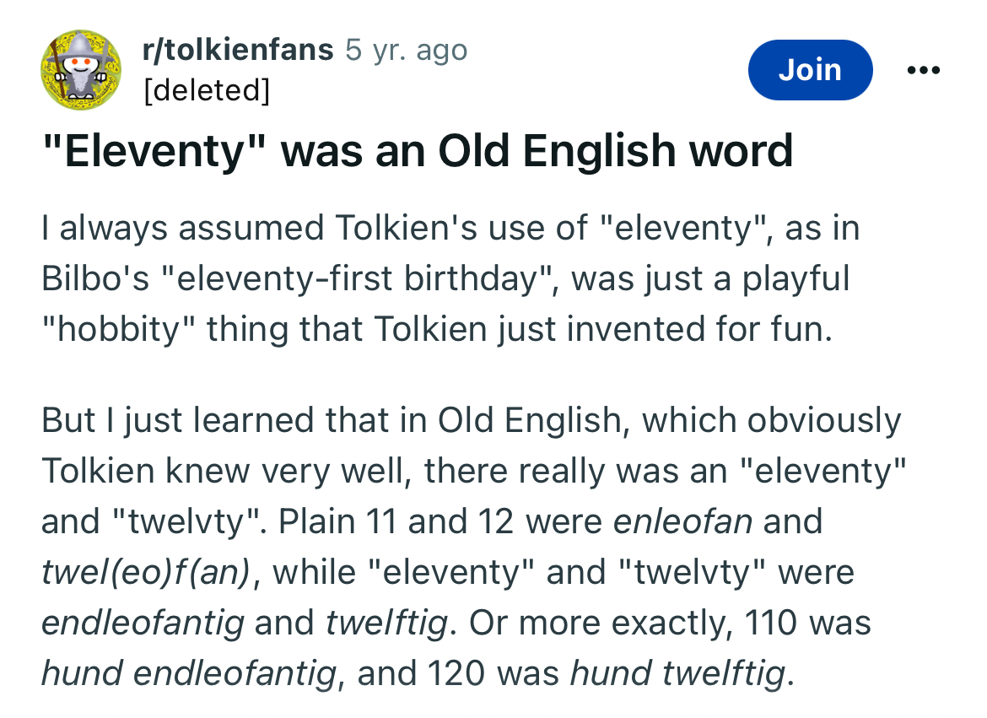
Task: Select the italic word twel(eo)f(an)
Action: click(x=146, y=573)
